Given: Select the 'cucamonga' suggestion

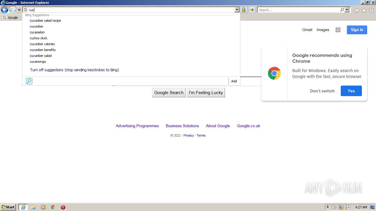Looking at the screenshot, I should click(38, 62).
